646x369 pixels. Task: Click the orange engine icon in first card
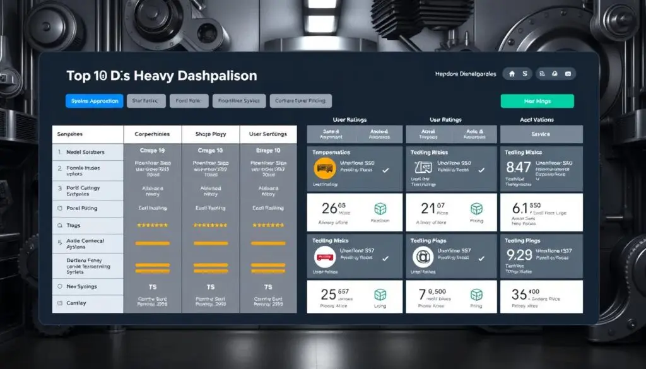(323, 168)
